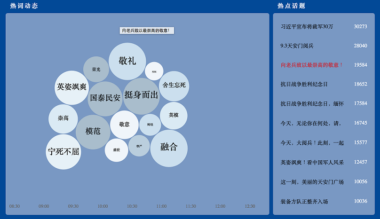Click the small 荣光 bubble
This screenshot has width=380, height=219.
pos(96,70)
